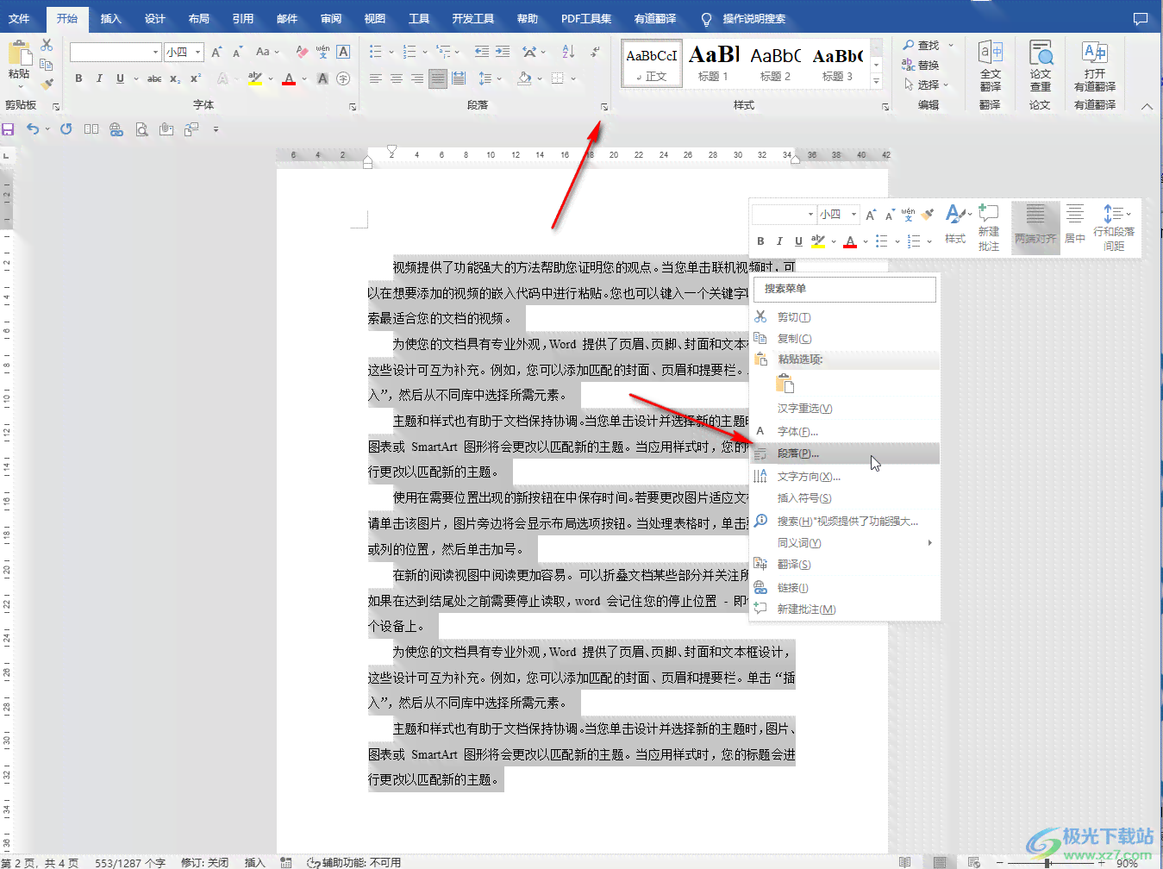
Task: Apply superscript formatting
Action: (196, 78)
